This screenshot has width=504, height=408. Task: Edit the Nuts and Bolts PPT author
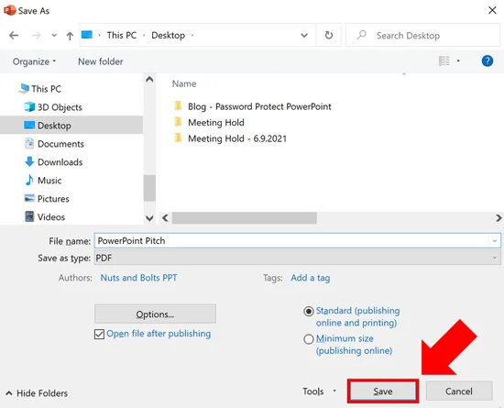[138, 278]
